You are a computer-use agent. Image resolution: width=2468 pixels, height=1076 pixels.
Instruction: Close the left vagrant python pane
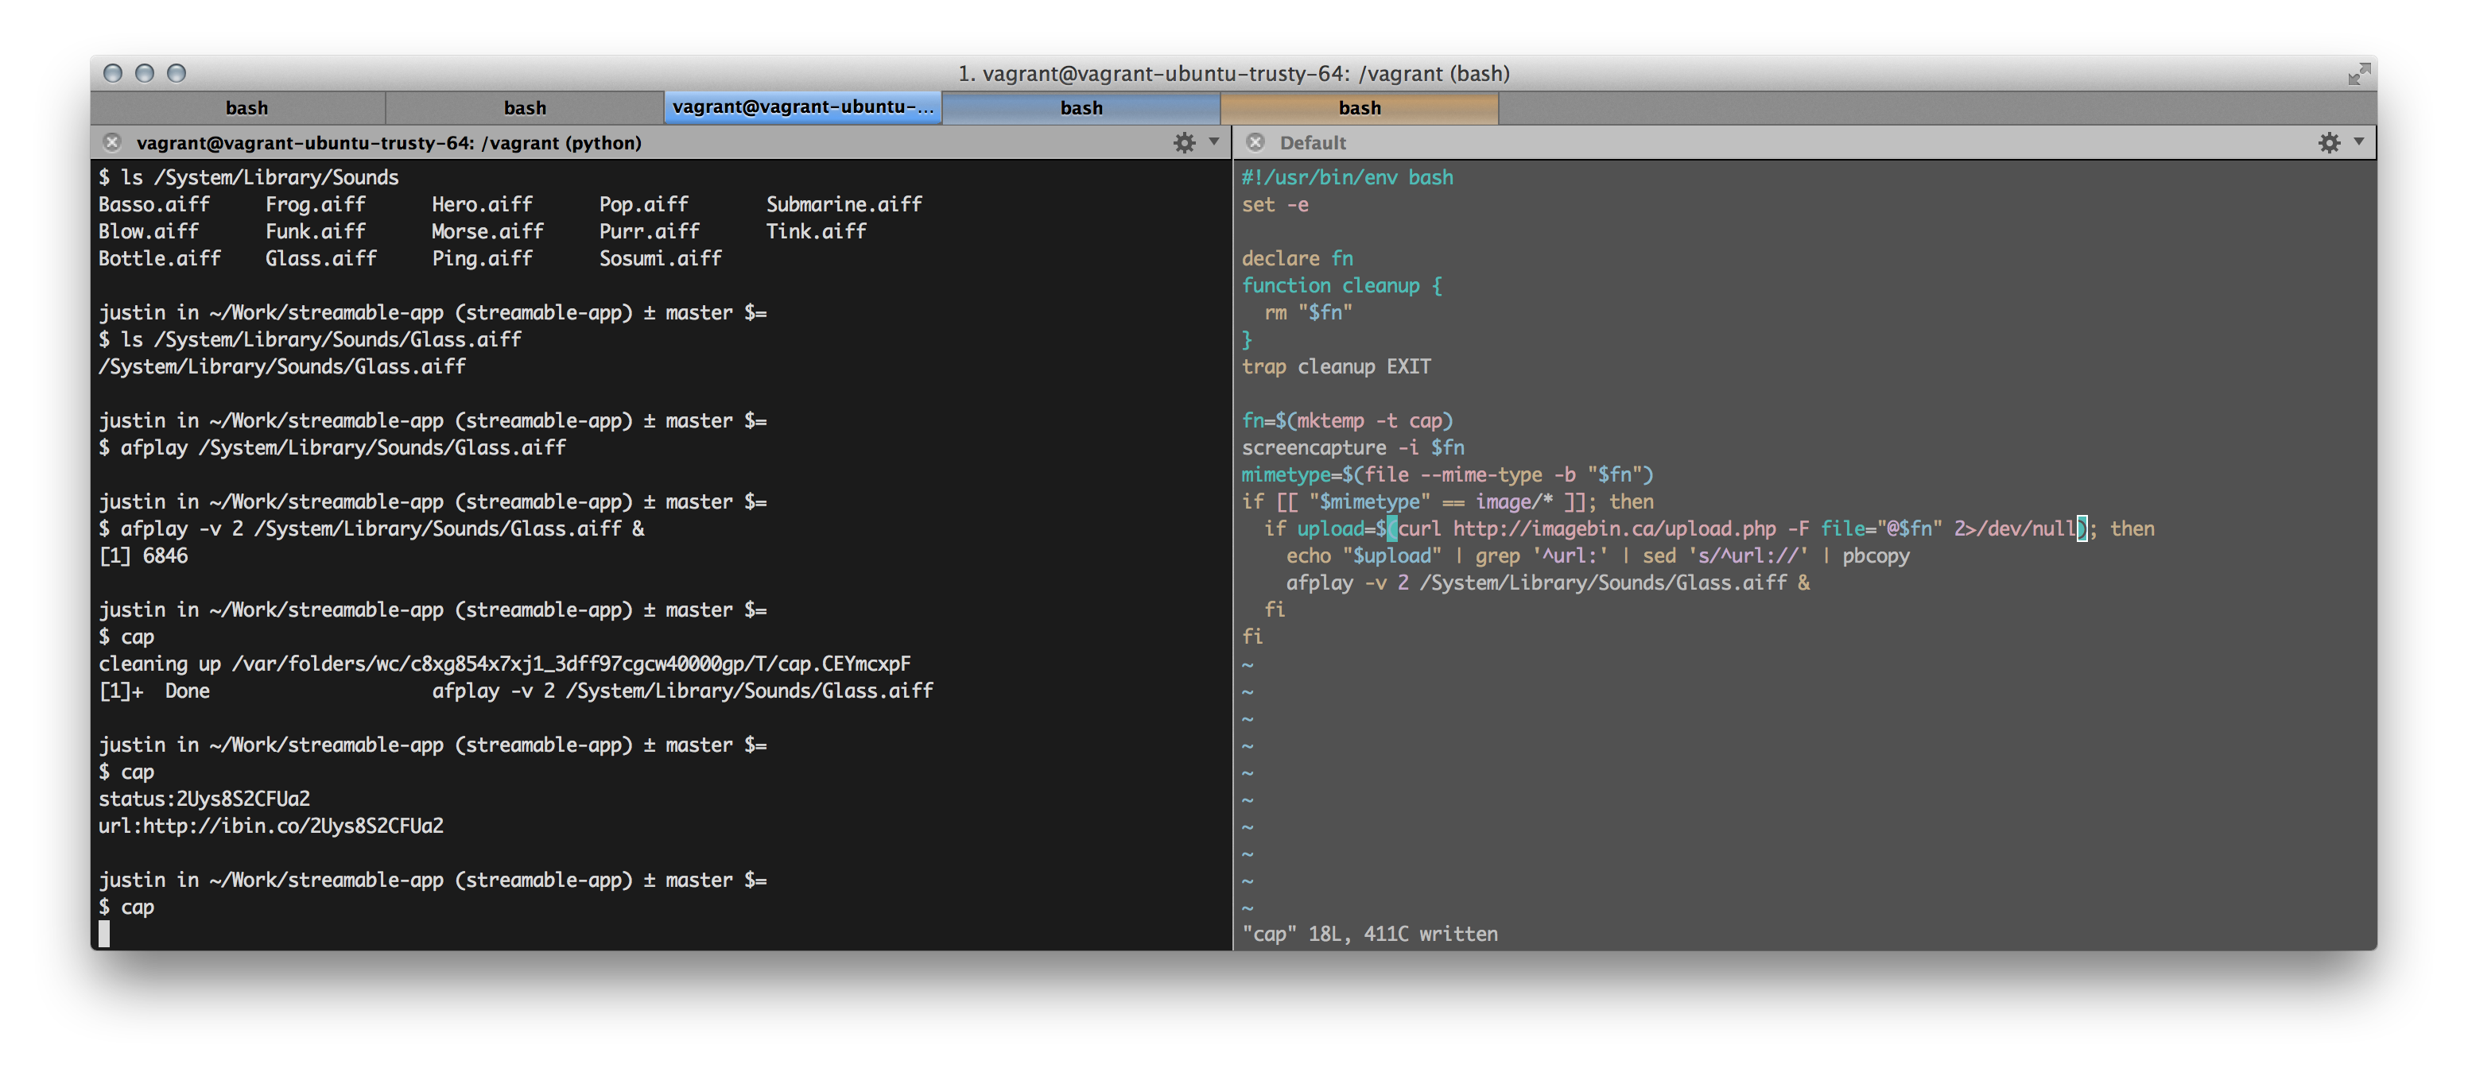tap(112, 142)
